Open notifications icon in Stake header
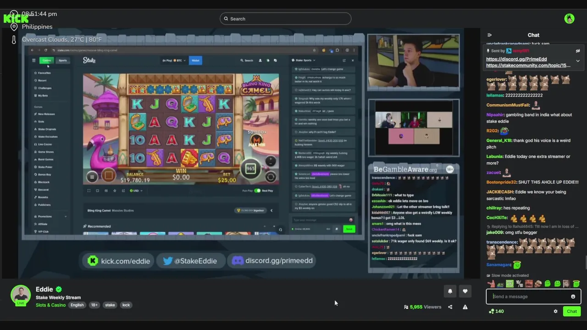 click(268, 60)
